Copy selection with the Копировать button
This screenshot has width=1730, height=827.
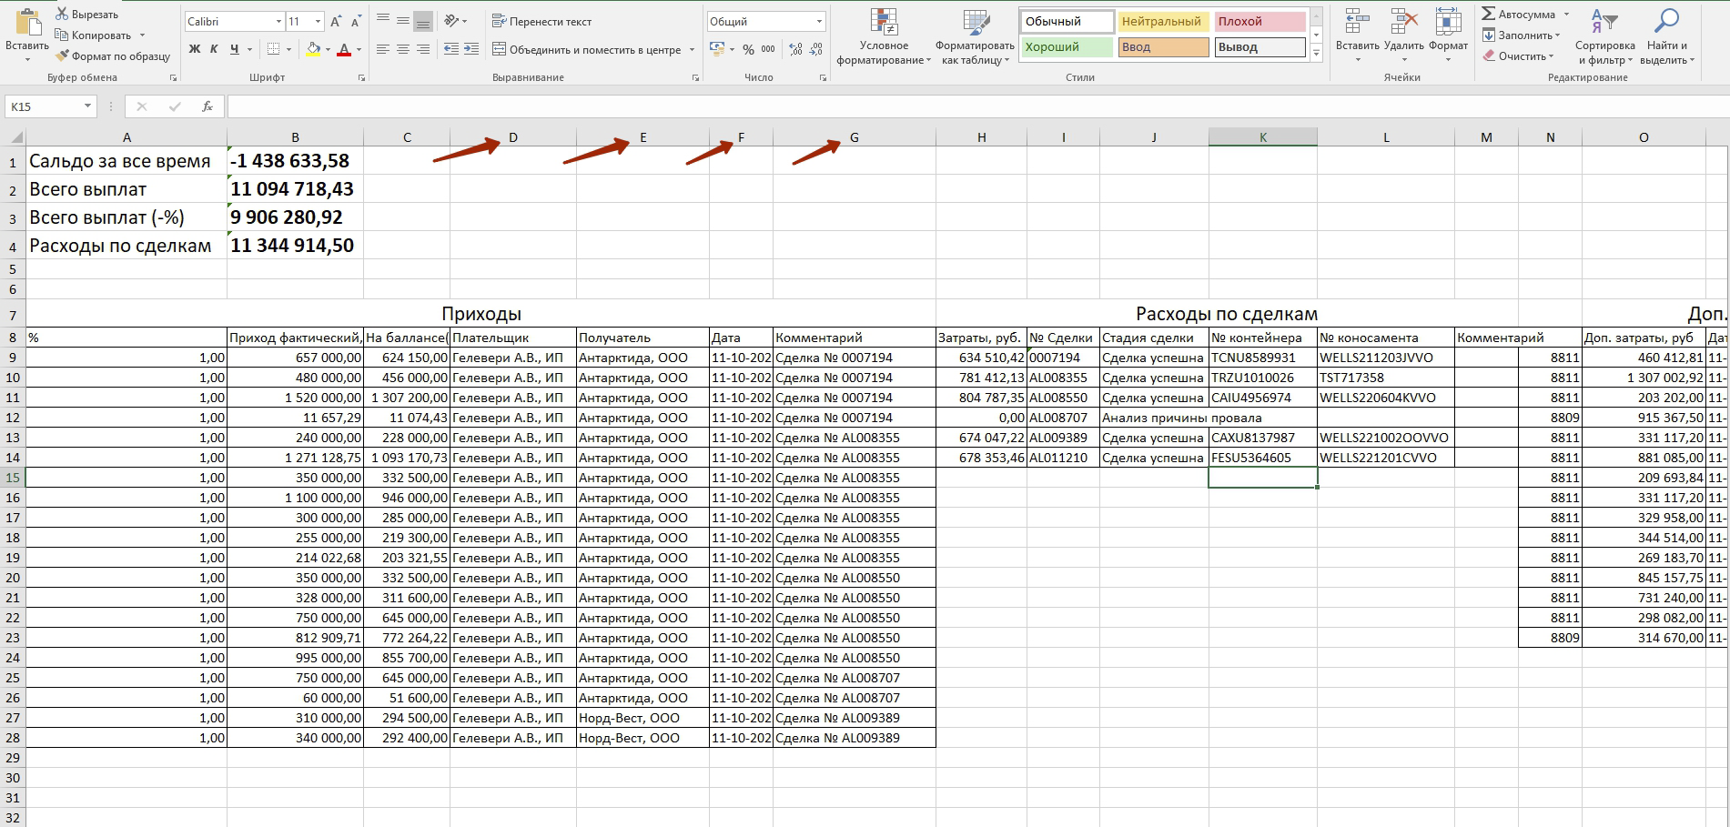[93, 35]
